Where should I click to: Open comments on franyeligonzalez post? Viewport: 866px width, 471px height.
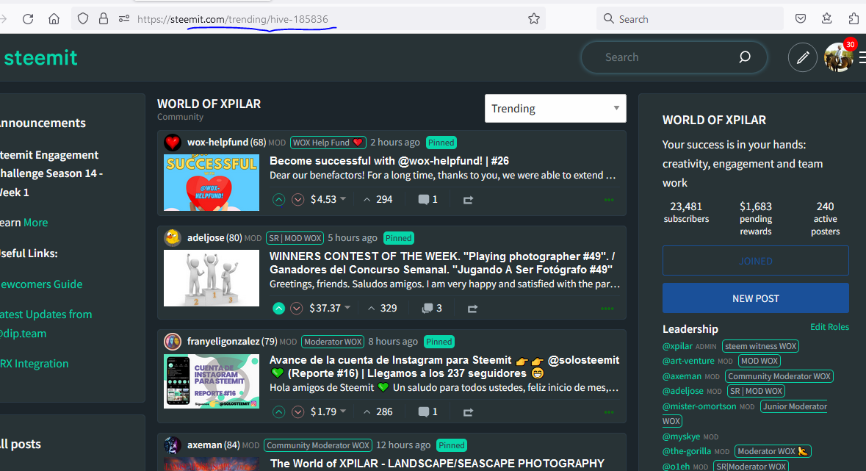click(x=427, y=411)
